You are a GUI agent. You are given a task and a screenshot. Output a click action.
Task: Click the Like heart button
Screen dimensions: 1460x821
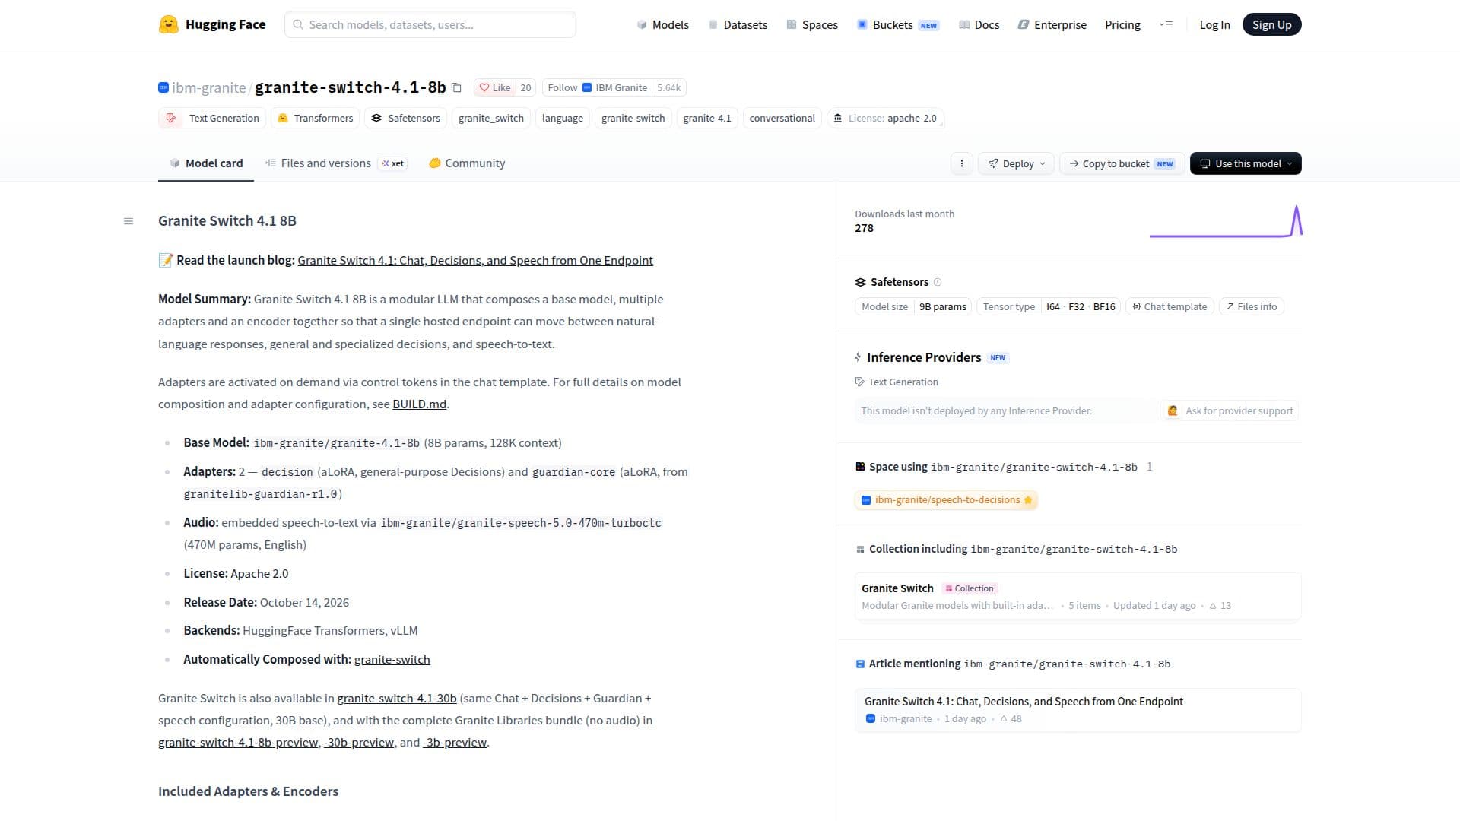[x=494, y=87]
